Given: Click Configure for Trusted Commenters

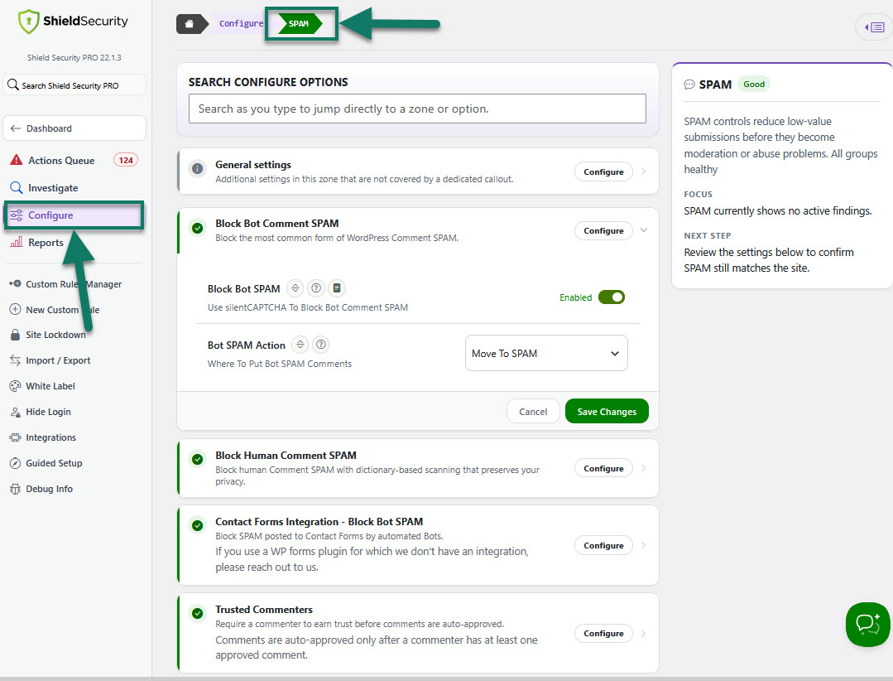Looking at the screenshot, I should tap(603, 633).
